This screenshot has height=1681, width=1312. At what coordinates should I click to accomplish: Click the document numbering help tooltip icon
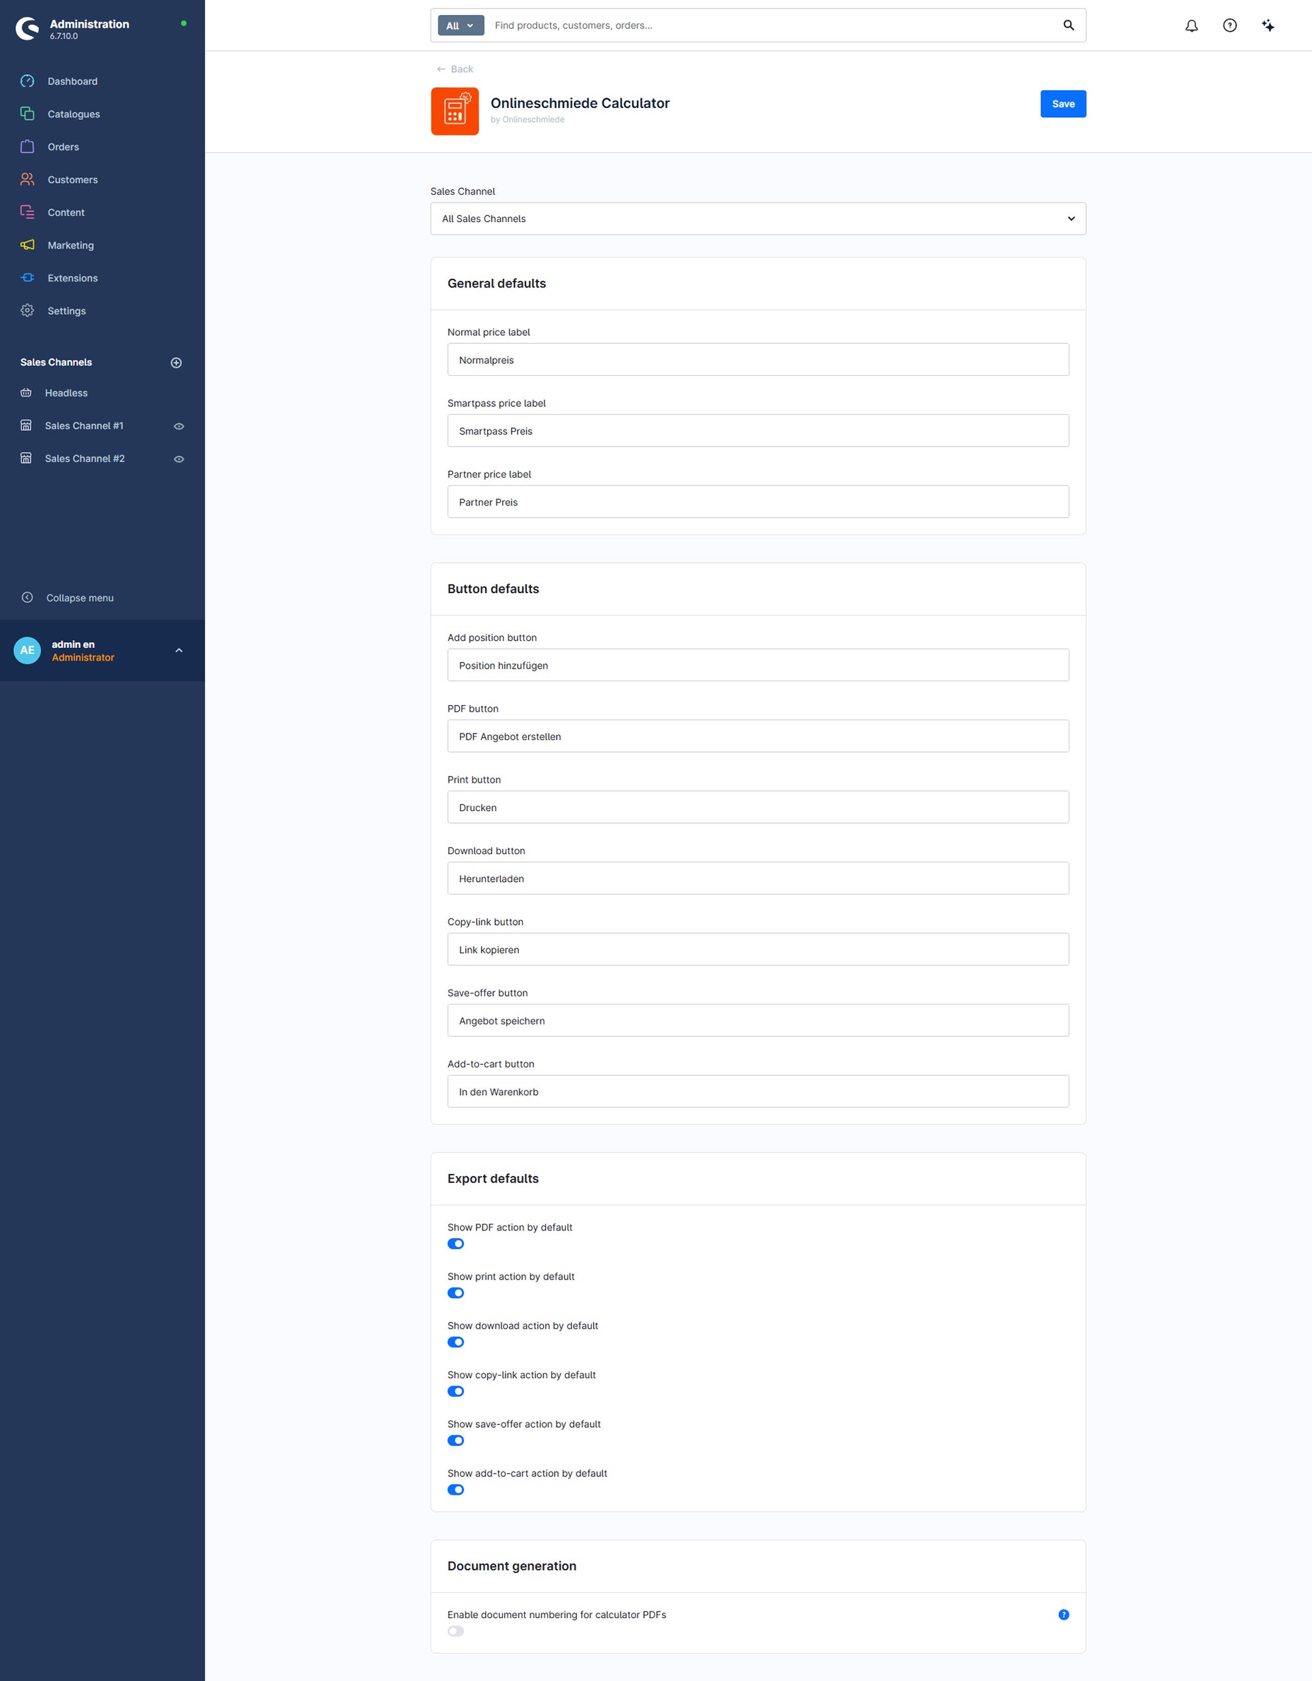click(x=1064, y=1615)
